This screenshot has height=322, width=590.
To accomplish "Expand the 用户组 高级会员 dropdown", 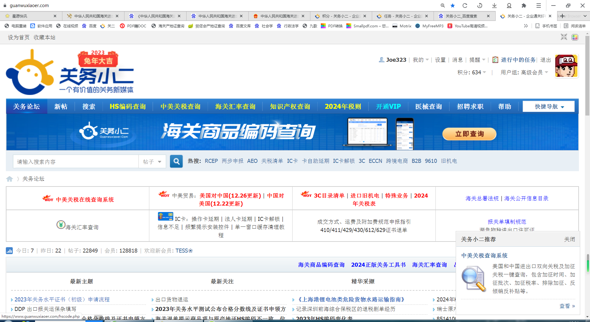I will coord(524,72).
